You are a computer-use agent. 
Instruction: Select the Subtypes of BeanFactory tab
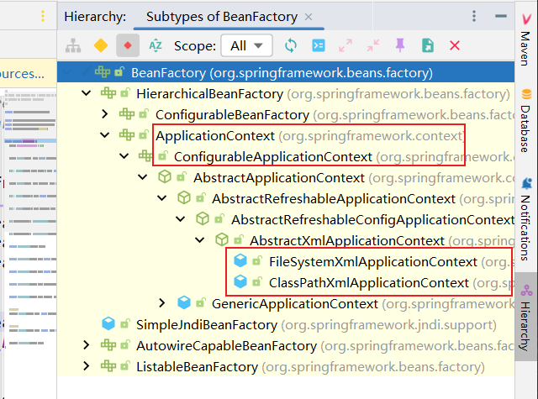(222, 17)
